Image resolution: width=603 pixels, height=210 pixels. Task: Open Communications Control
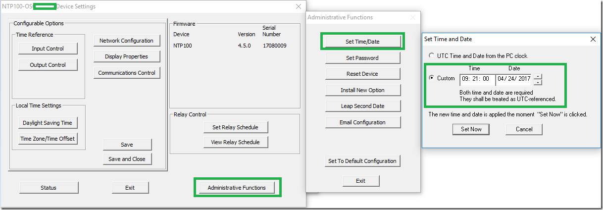pyautogui.click(x=126, y=73)
